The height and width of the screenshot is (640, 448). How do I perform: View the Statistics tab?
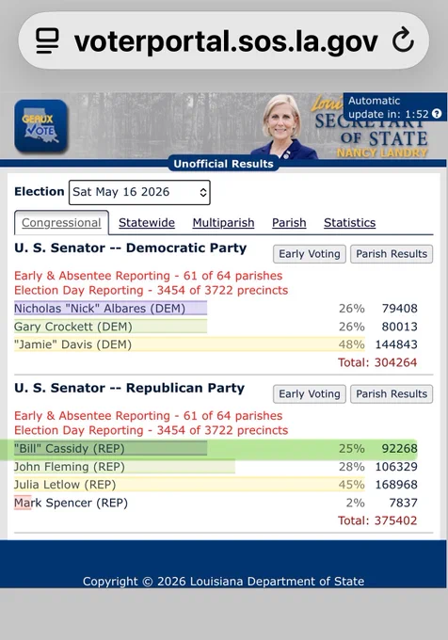click(x=350, y=223)
